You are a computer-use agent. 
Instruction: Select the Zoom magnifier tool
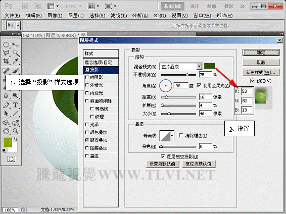click(15, 131)
